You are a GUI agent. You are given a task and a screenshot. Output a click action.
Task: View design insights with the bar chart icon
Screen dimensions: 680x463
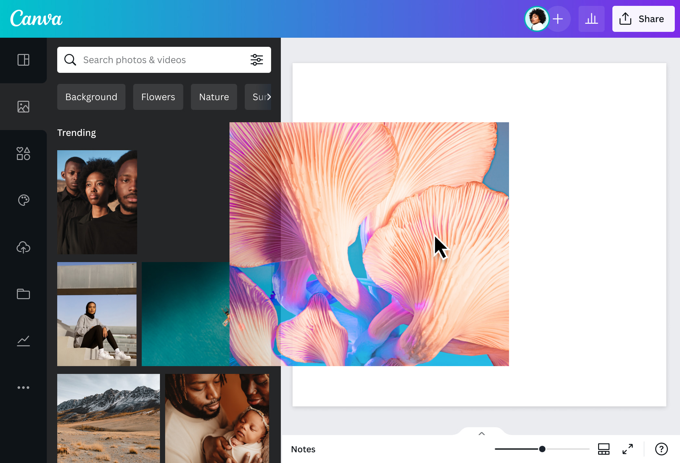pyautogui.click(x=592, y=19)
